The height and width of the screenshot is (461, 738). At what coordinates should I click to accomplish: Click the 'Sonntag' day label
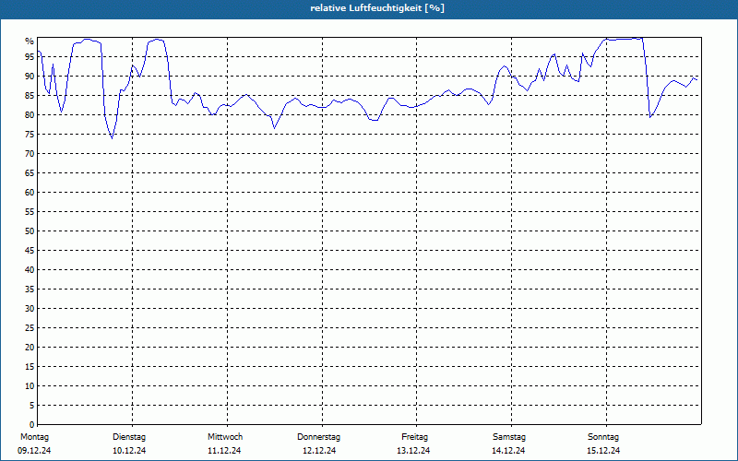(603, 437)
